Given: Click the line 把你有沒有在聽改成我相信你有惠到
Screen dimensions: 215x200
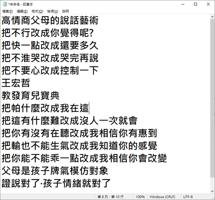Looking at the screenshot, I should 79,133.
